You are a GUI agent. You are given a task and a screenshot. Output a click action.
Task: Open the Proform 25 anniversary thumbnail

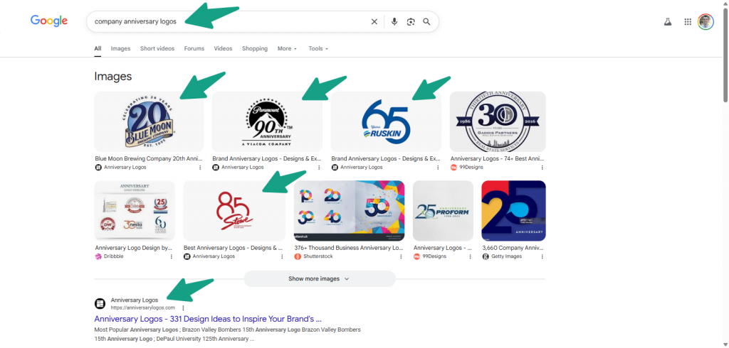[x=443, y=211]
